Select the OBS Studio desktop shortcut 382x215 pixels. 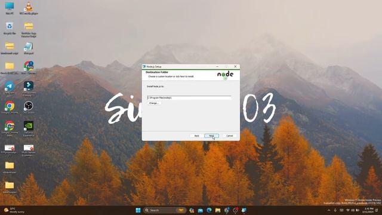[29, 107]
